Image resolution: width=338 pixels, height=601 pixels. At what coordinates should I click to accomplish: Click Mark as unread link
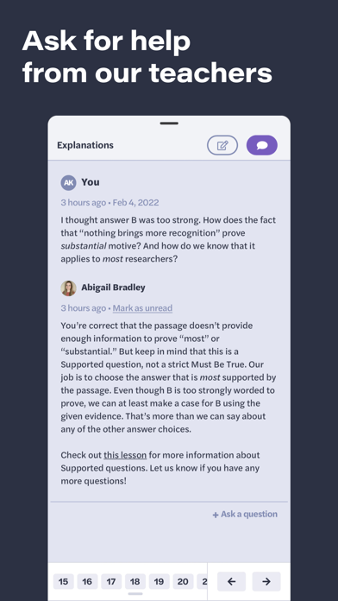coord(142,308)
